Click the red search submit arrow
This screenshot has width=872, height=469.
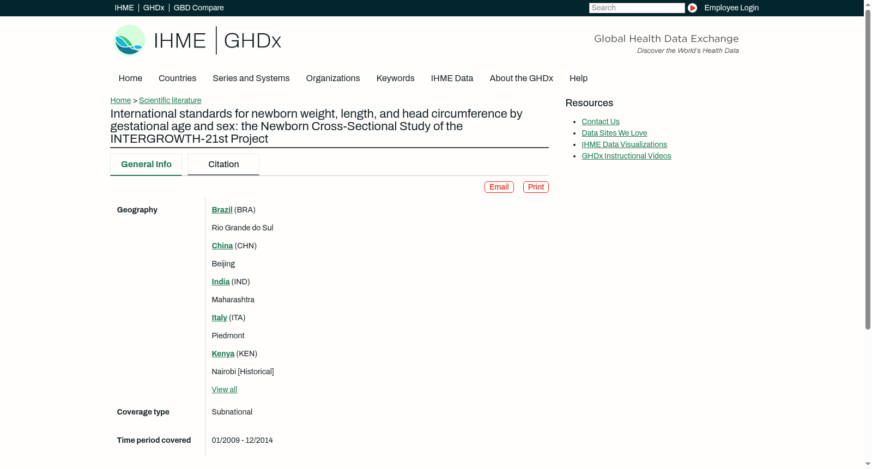(692, 8)
